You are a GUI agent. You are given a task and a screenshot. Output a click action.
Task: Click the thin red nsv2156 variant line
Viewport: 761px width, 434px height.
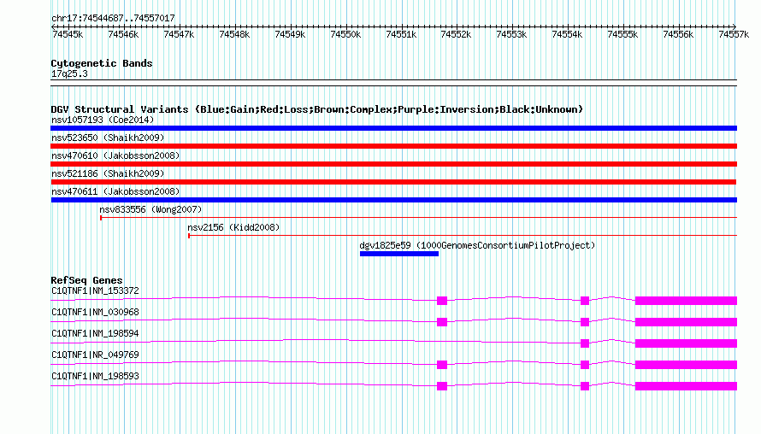pyautogui.click(x=463, y=236)
